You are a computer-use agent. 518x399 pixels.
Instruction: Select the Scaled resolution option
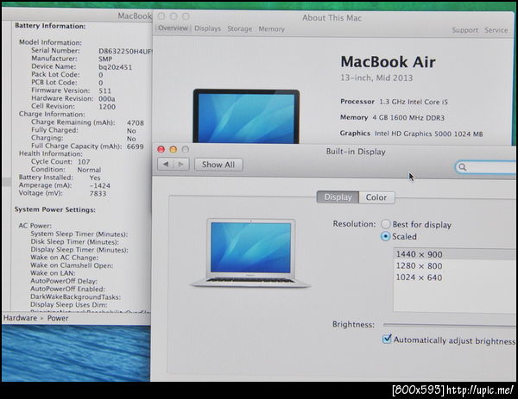[386, 236]
